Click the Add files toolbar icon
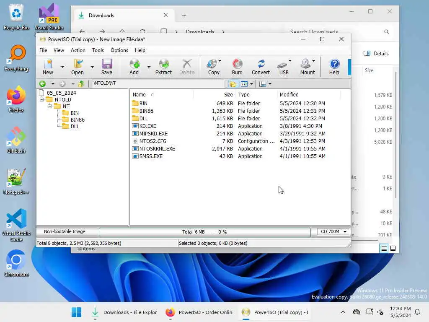 click(134, 67)
